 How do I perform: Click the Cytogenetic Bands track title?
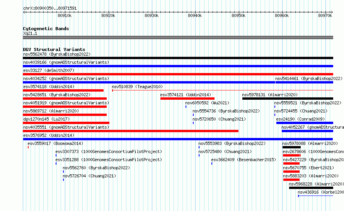pyautogui.click(x=46, y=29)
